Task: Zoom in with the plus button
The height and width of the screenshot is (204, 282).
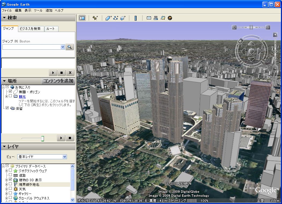Action: (275, 35)
